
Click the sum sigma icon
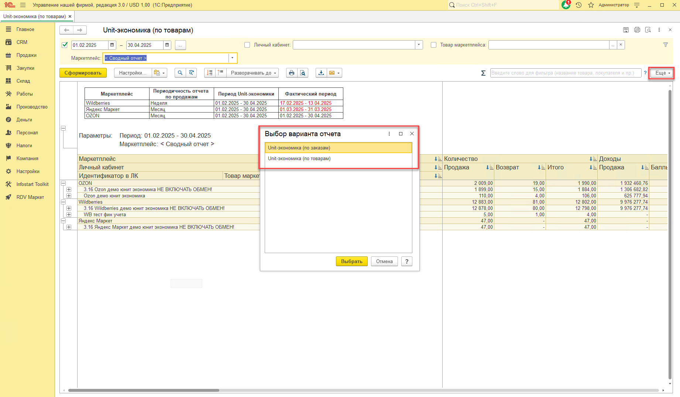(x=483, y=73)
